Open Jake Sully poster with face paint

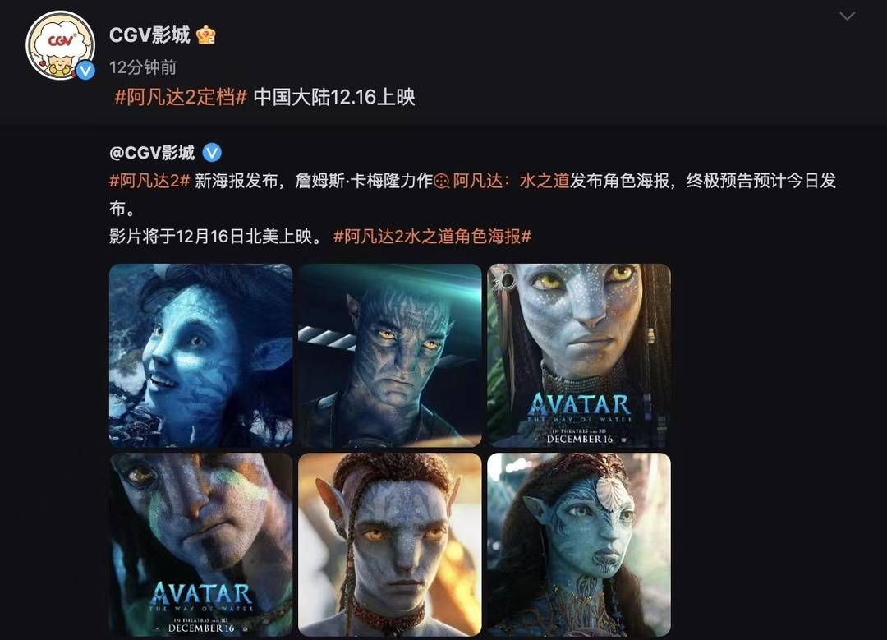201,545
